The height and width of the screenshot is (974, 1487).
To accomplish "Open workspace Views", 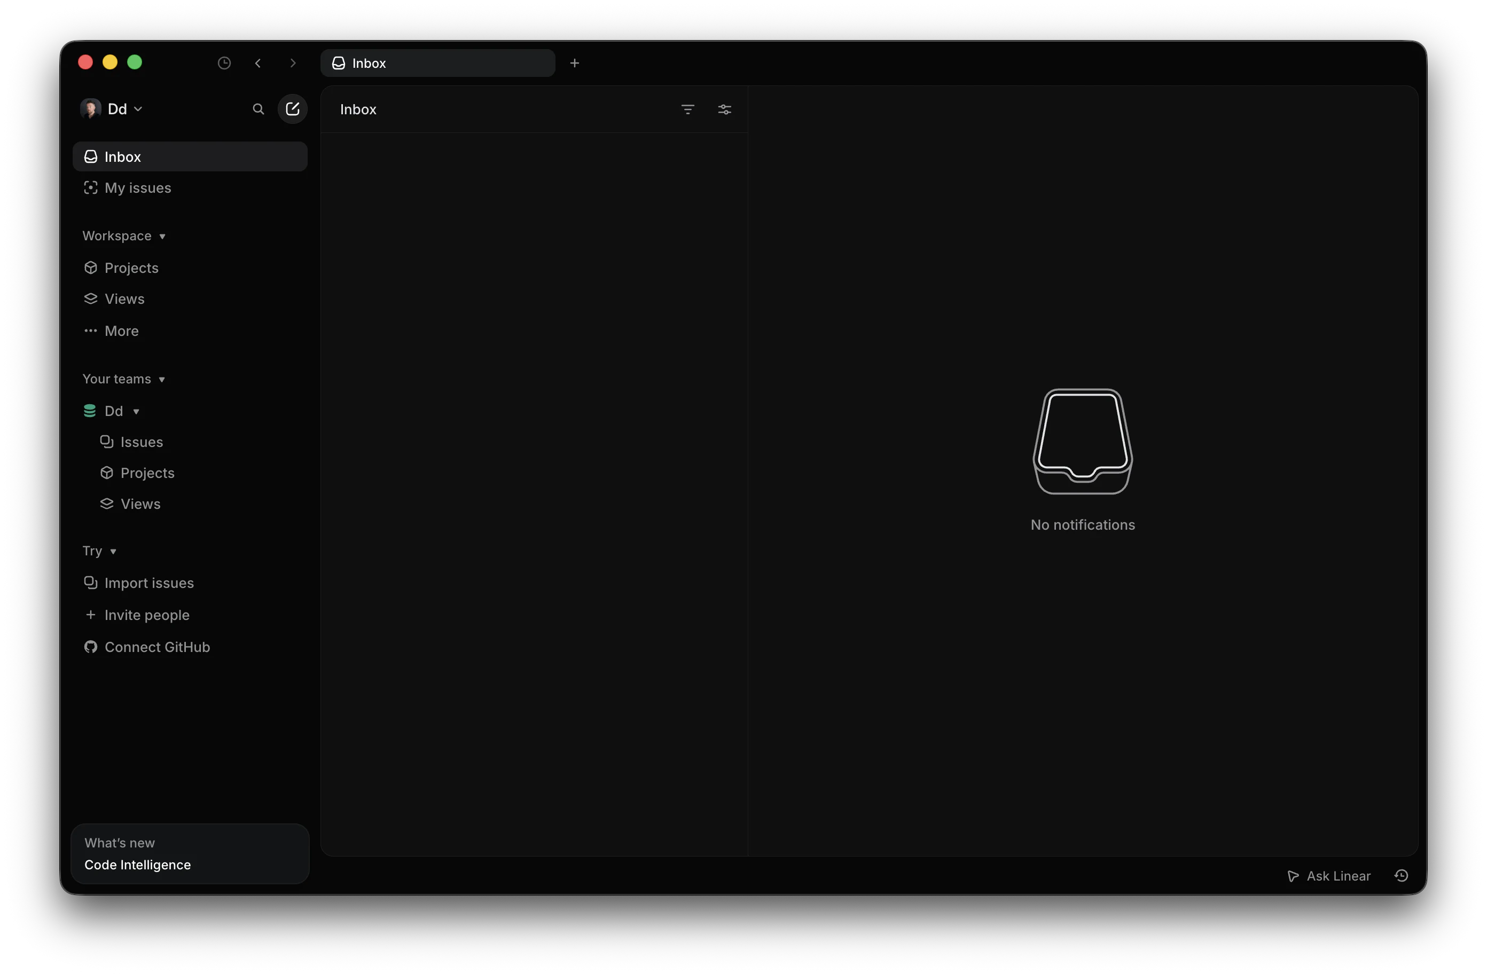I will pos(190,299).
